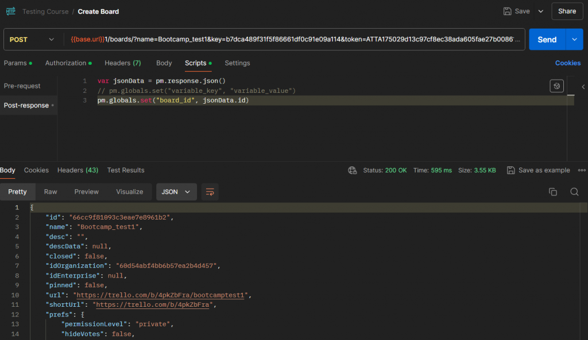
Task: Open the Save options dropdown arrow
Action: tap(541, 11)
